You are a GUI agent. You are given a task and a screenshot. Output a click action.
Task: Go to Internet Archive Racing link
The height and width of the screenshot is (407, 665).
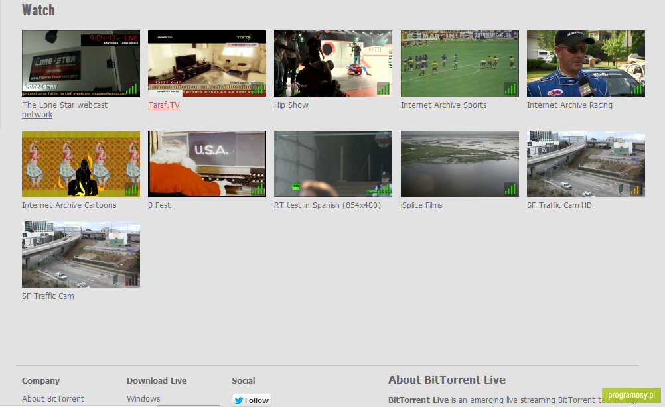pos(569,105)
